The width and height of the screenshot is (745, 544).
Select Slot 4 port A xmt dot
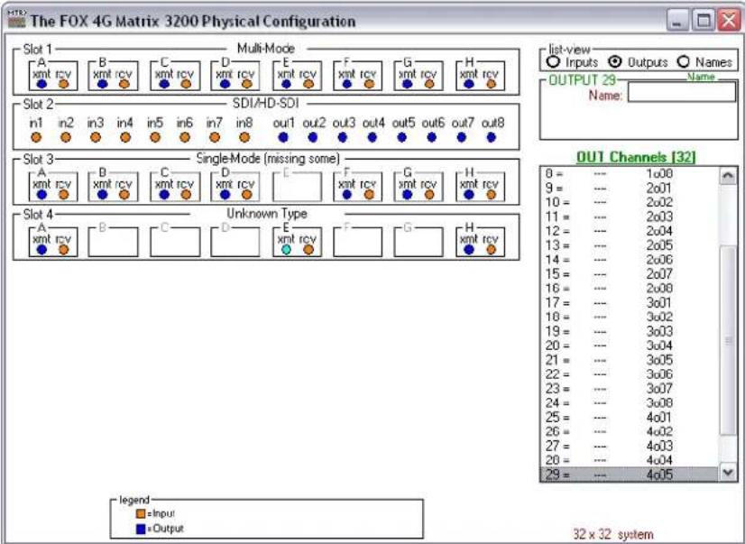point(41,249)
